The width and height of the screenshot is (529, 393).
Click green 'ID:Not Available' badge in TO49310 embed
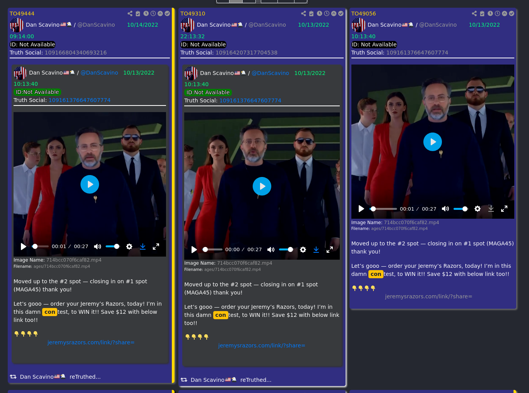[208, 92]
